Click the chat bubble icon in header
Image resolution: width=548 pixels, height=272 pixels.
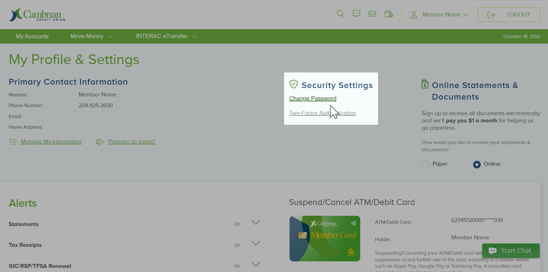[x=356, y=14]
